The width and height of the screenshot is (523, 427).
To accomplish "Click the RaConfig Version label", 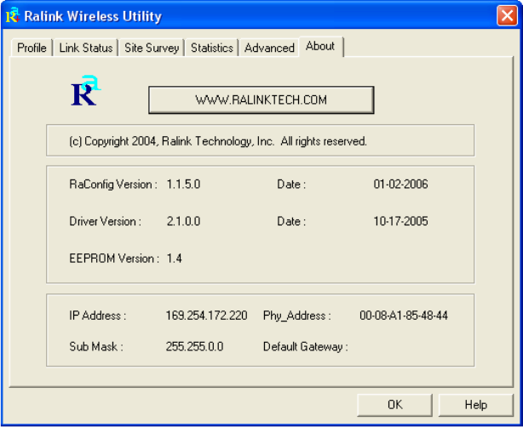I will point(113,185).
